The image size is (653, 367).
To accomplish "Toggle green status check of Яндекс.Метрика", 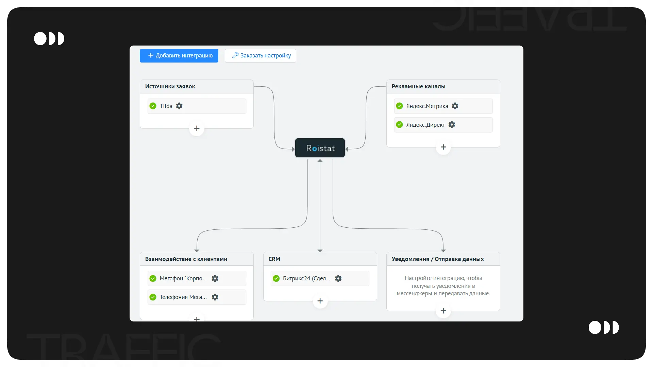I will pos(400,106).
